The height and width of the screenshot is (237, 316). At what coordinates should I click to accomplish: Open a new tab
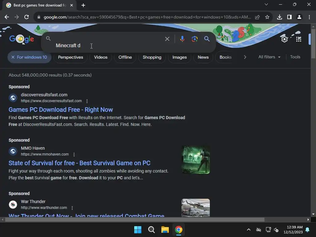click(83, 5)
